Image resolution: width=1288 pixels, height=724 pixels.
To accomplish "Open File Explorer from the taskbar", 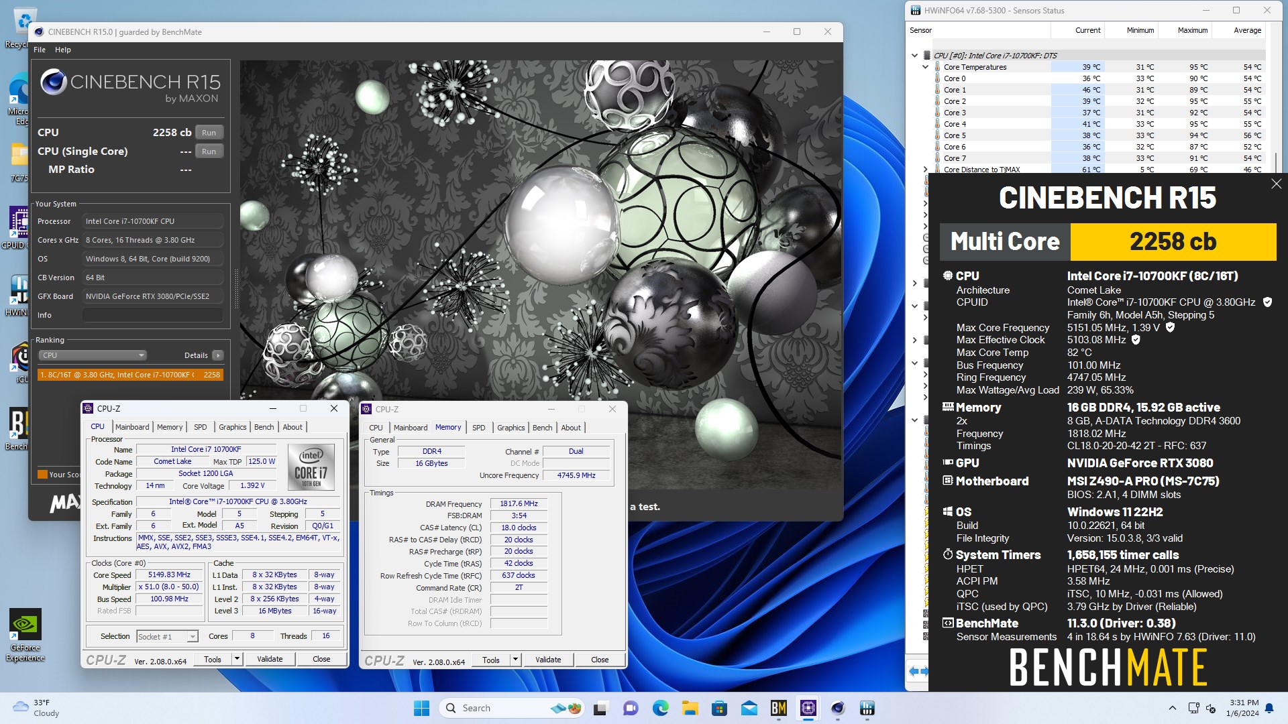I will [x=690, y=708].
